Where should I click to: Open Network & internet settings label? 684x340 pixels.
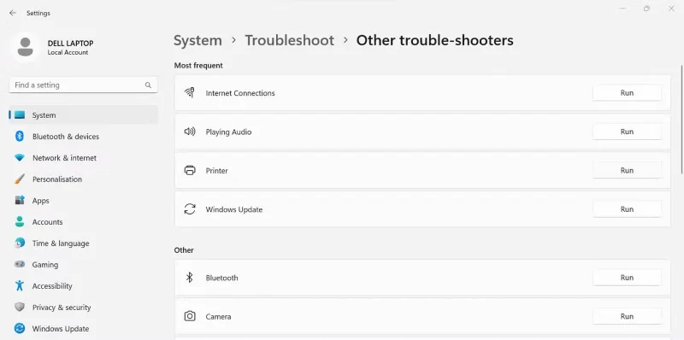(65, 158)
